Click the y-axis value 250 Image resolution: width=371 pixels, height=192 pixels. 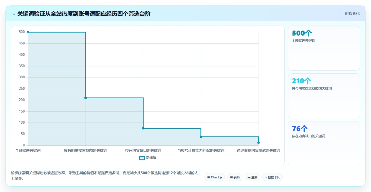[22, 89]
